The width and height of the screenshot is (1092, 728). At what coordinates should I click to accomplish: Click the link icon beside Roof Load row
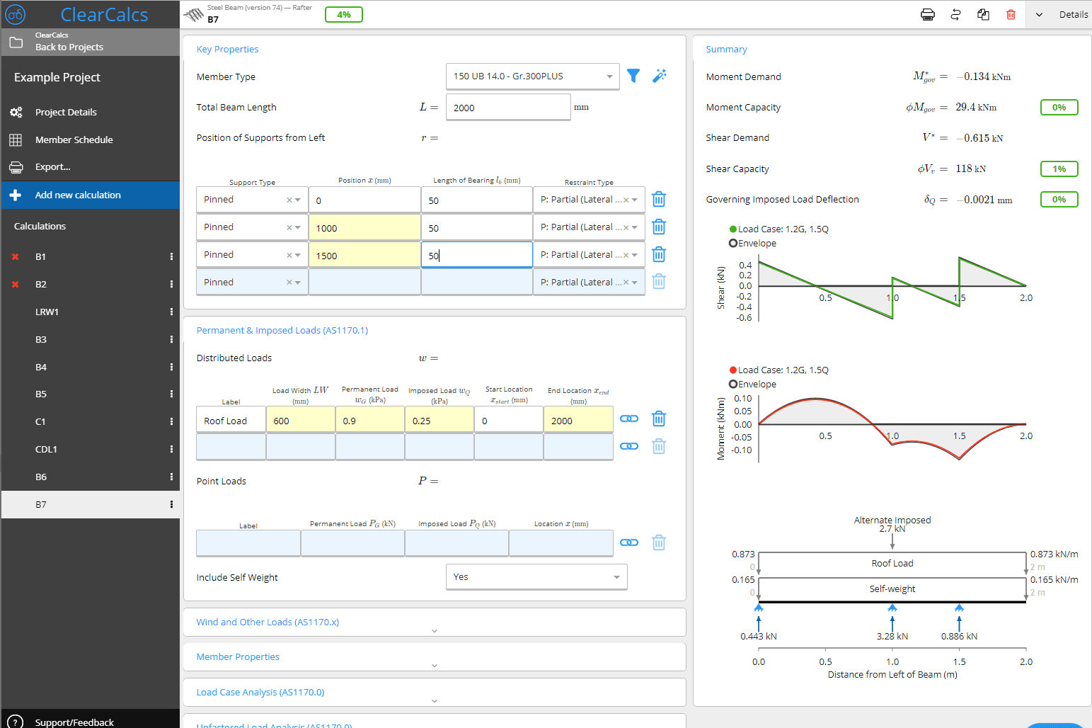pos(628,419)
